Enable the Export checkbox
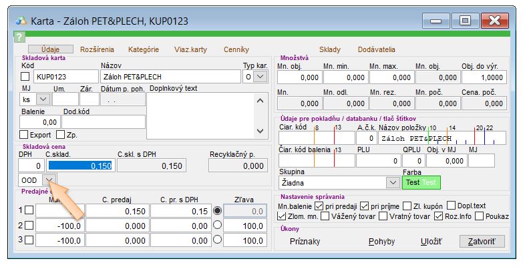 point(25,135)
